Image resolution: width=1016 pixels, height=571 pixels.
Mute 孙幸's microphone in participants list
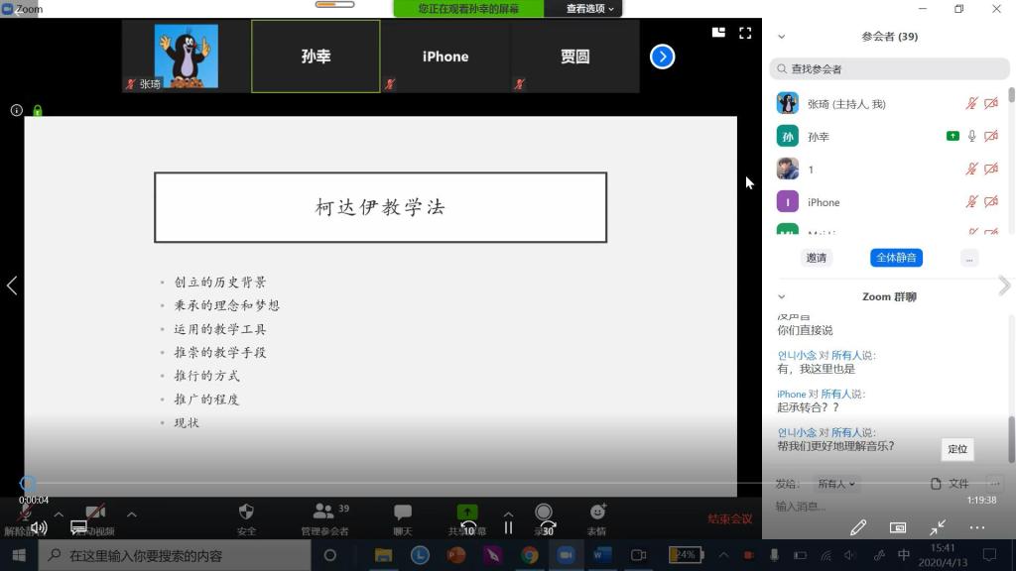click(972, 136)
